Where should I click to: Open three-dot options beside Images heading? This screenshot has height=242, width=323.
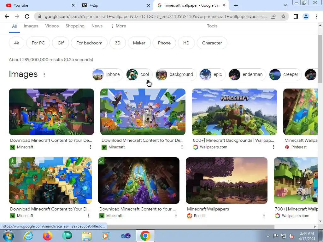[x=44, y=74]
